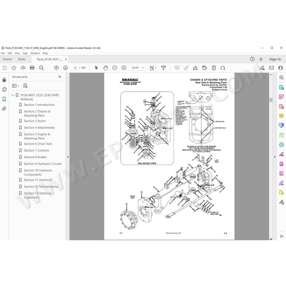Open the File menu
Screen dimensions: 286x286
click(3, 53)
